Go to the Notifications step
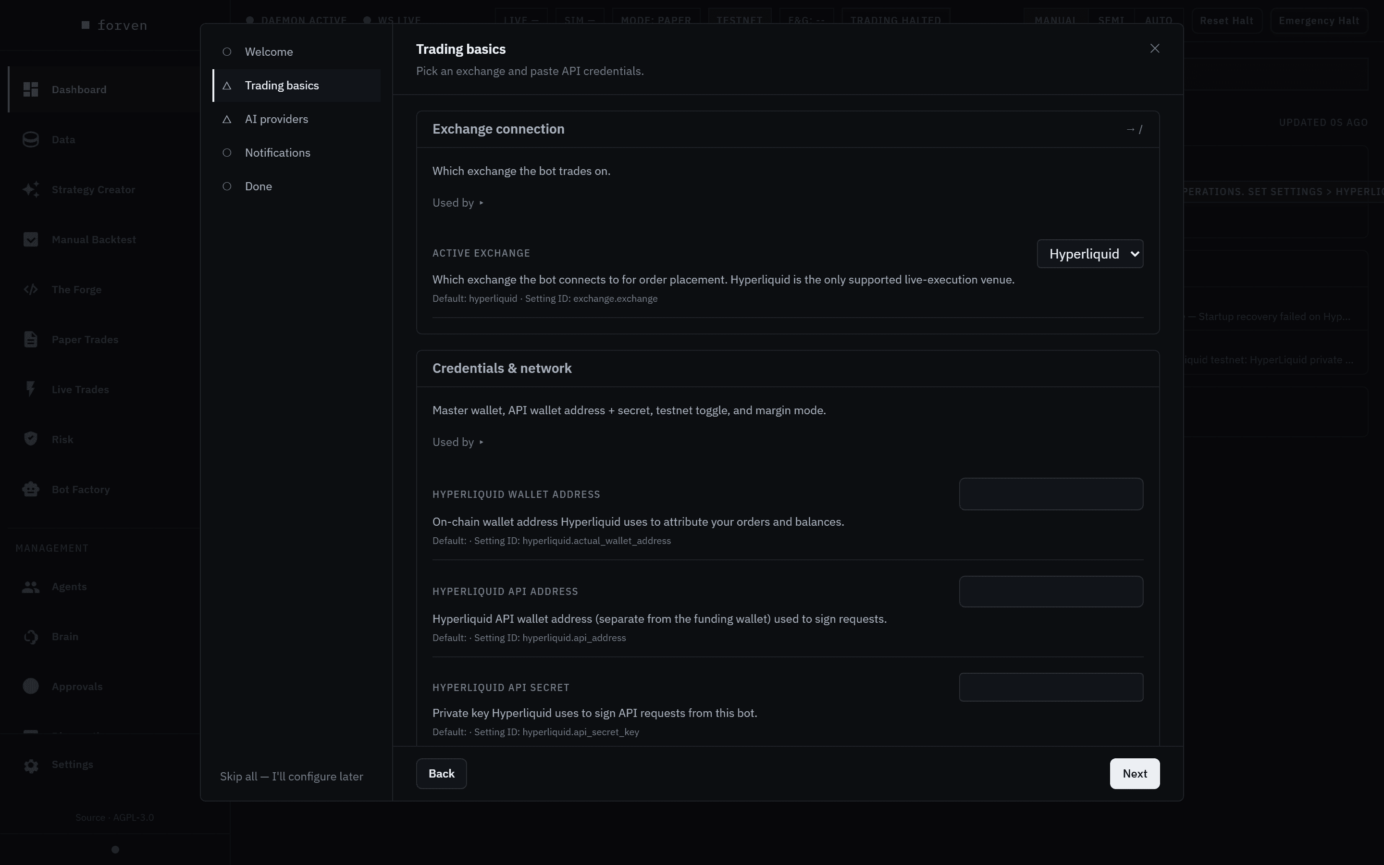 coord(296,153)
